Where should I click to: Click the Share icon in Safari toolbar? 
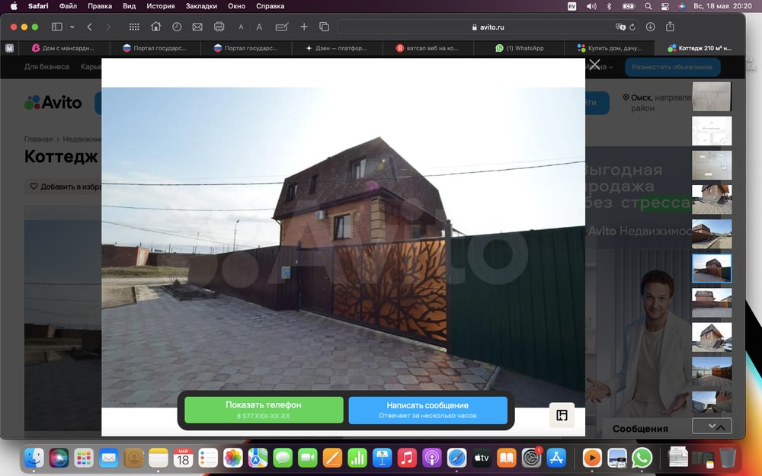(670, 27)
